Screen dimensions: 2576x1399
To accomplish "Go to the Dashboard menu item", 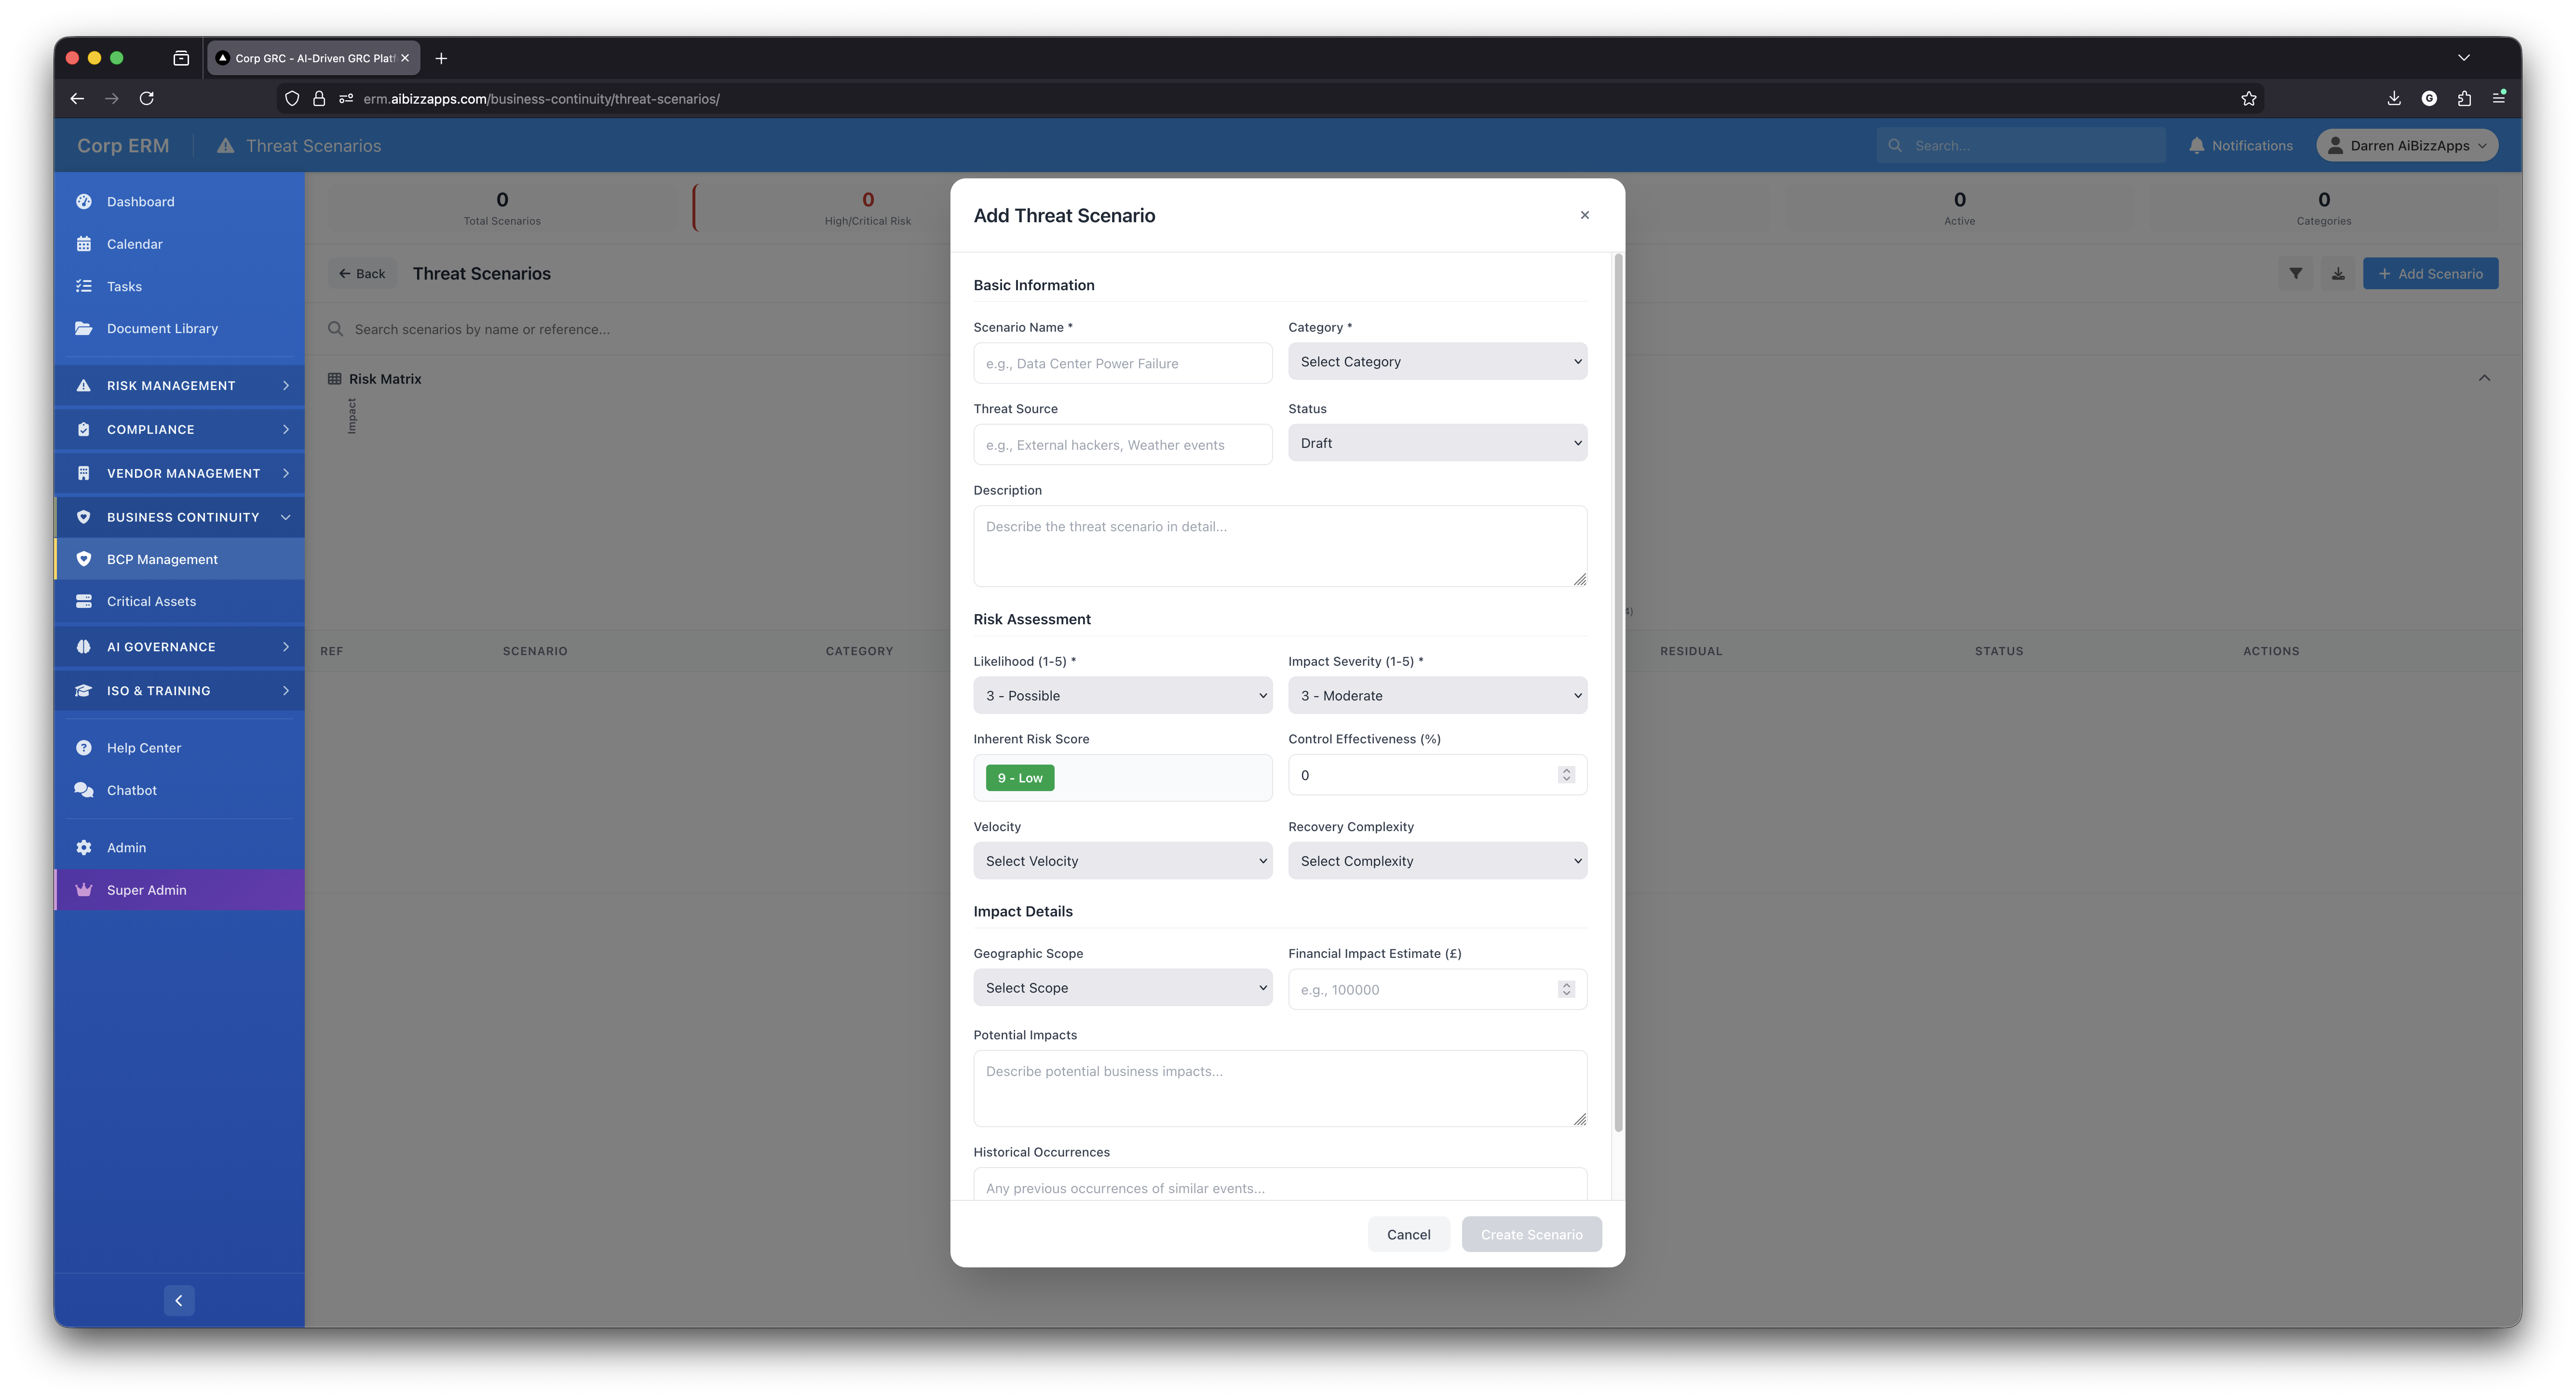I will coord(140,201).
